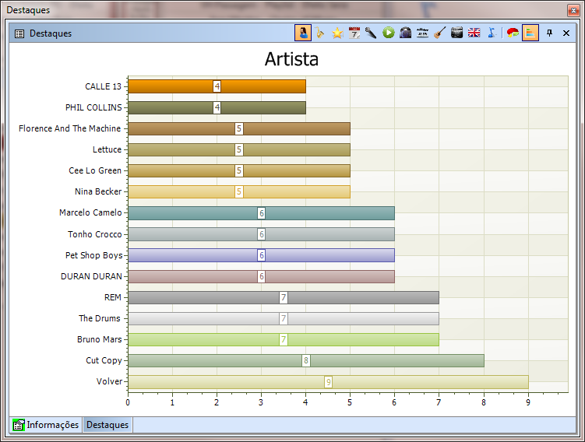This screenshot has width=585, height=442.
Task: Click the Pet Shop Boys label
Action: (94, 255)
